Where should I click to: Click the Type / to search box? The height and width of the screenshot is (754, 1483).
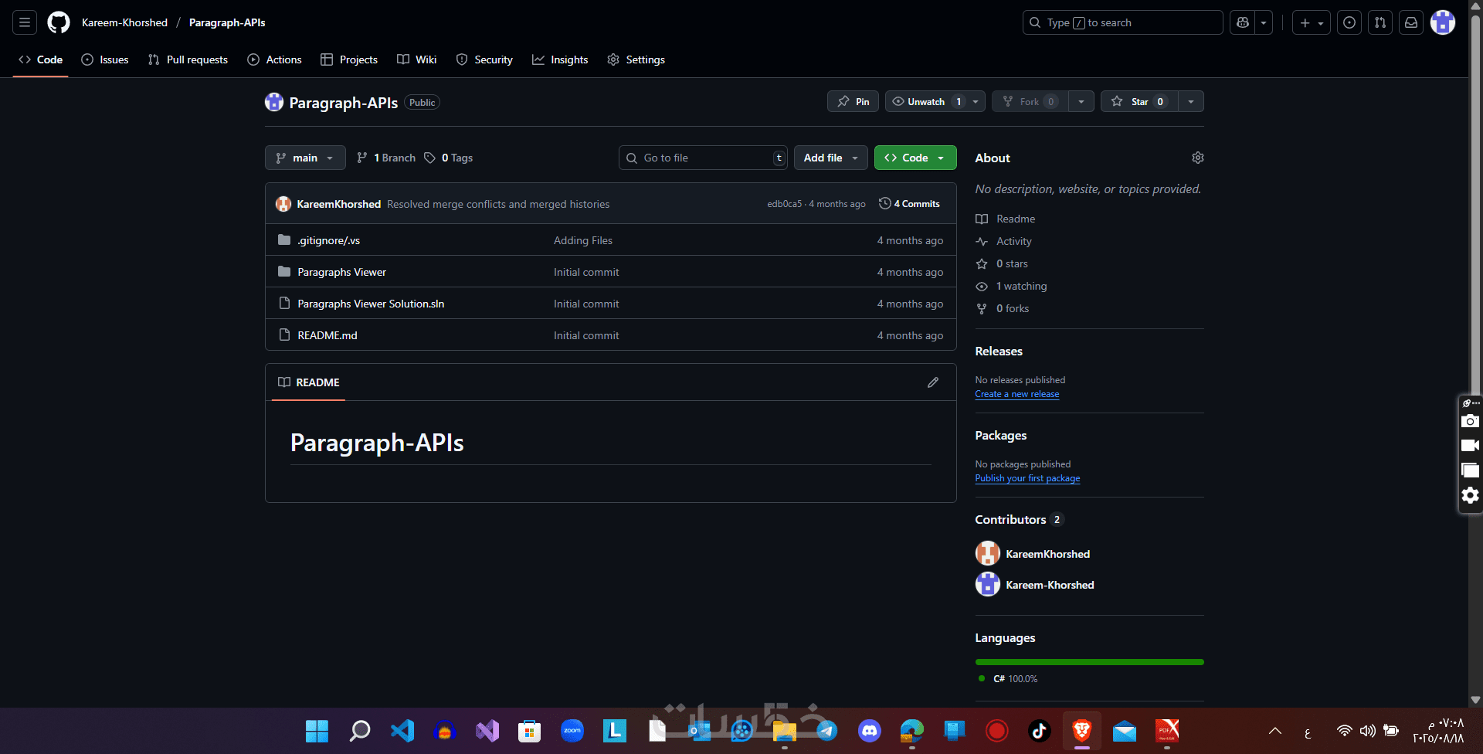point(1123,22)
